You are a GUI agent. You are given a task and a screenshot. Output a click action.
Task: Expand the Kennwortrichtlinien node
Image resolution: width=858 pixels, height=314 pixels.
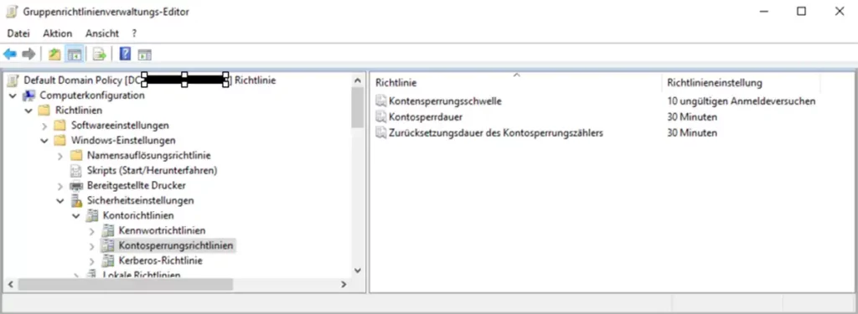[x=92, y=231]
